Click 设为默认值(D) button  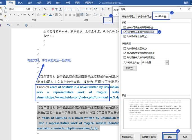point(149,137)
